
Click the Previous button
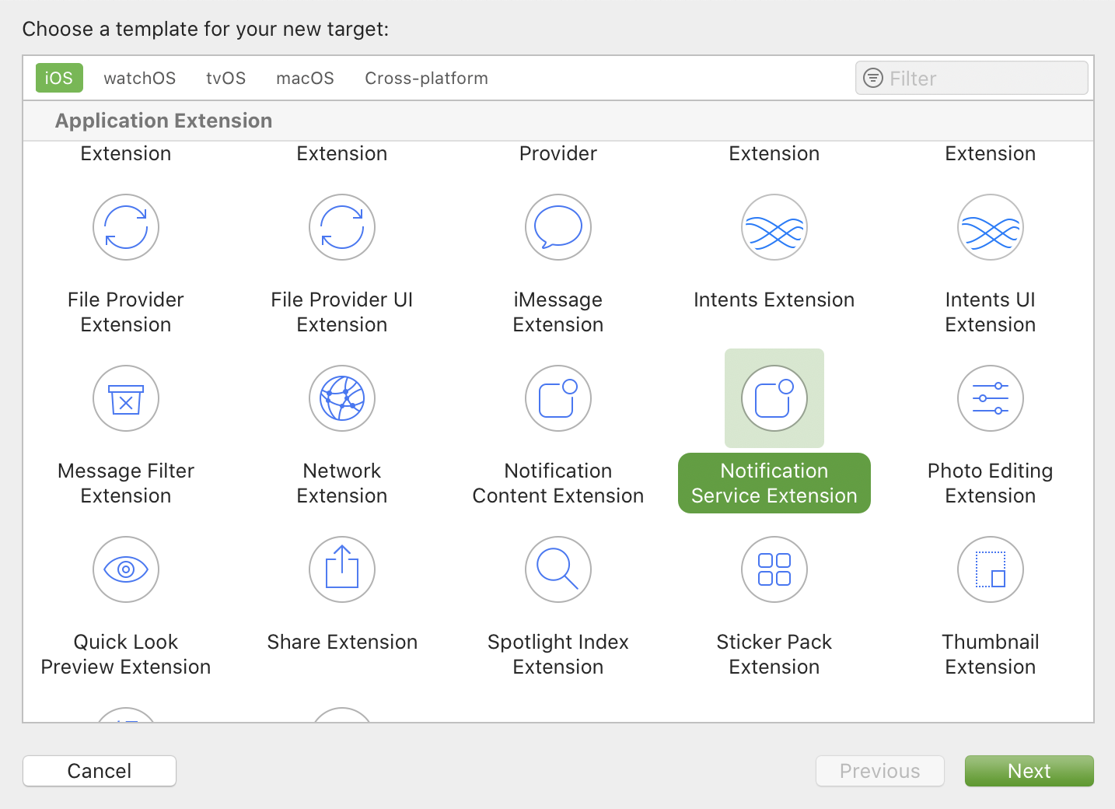click(880, 771)
